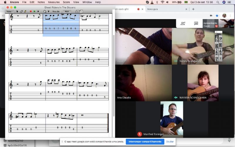Image resolution: width=235 pixels, height=147 pixels.
Task: Open Chrome profile avatar
Action: tap(224, 16)
